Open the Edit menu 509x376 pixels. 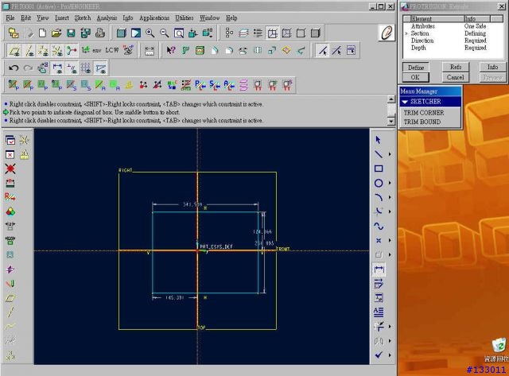point(25,17)
